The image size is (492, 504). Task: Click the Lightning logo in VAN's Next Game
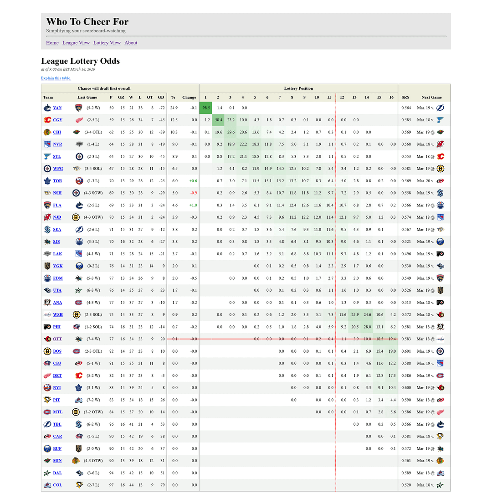tap(441, 108)
